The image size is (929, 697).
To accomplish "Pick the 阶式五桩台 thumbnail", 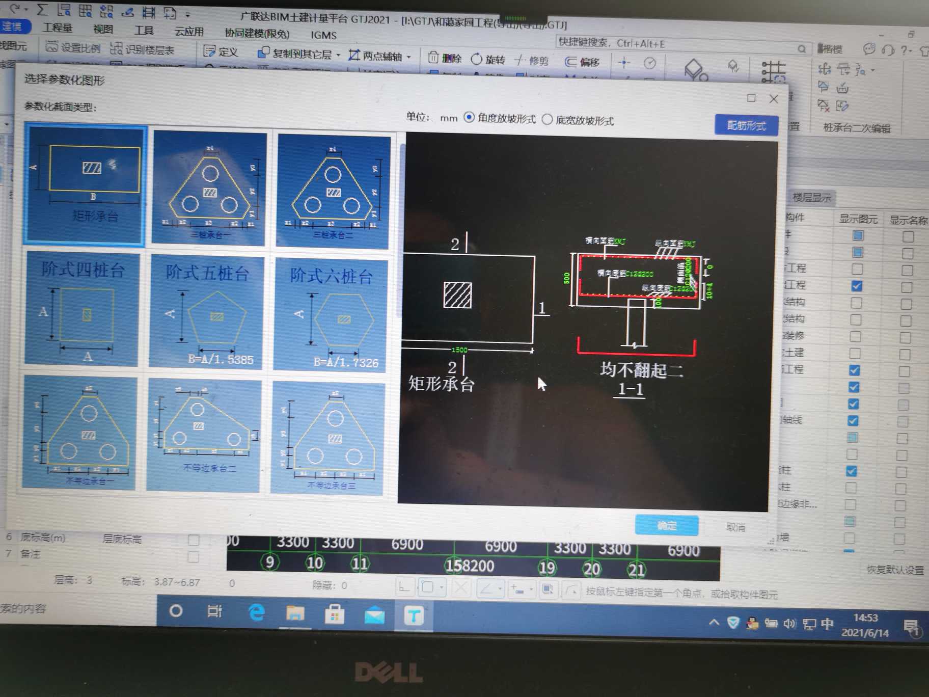I will point(206,311).
